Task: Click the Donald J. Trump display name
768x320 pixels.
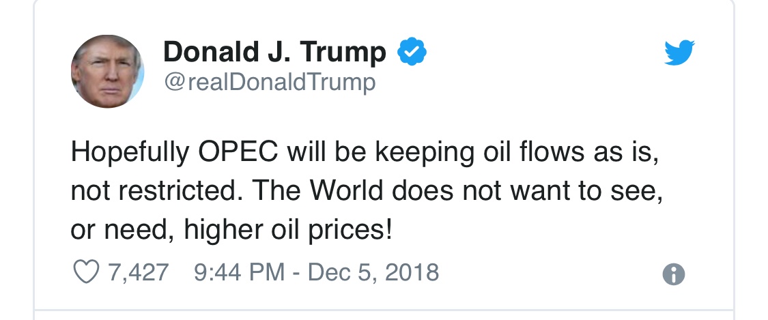Action: point(274,52)
